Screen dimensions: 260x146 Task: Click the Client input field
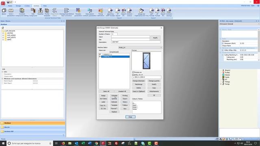click(x=130, y=37)
